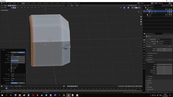Open the Material properties tab icon
This screenshot has width=173, height=97.
pos(144,68)
